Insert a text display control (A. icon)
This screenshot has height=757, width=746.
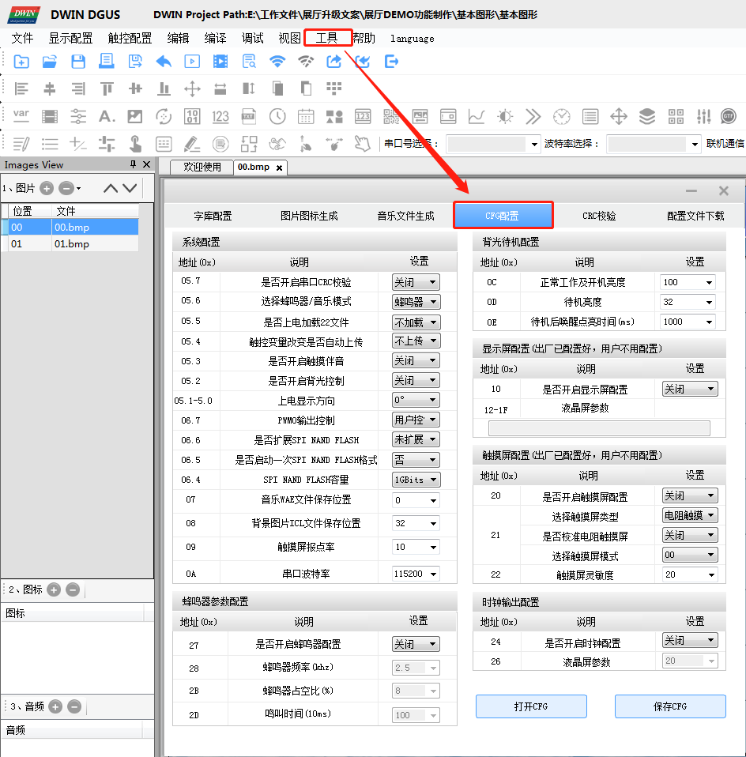point(106,115)
